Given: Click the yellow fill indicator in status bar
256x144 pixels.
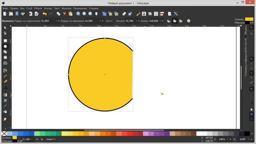Looking at the screenshot, I should pyautogui.click(x=15, y=138).
